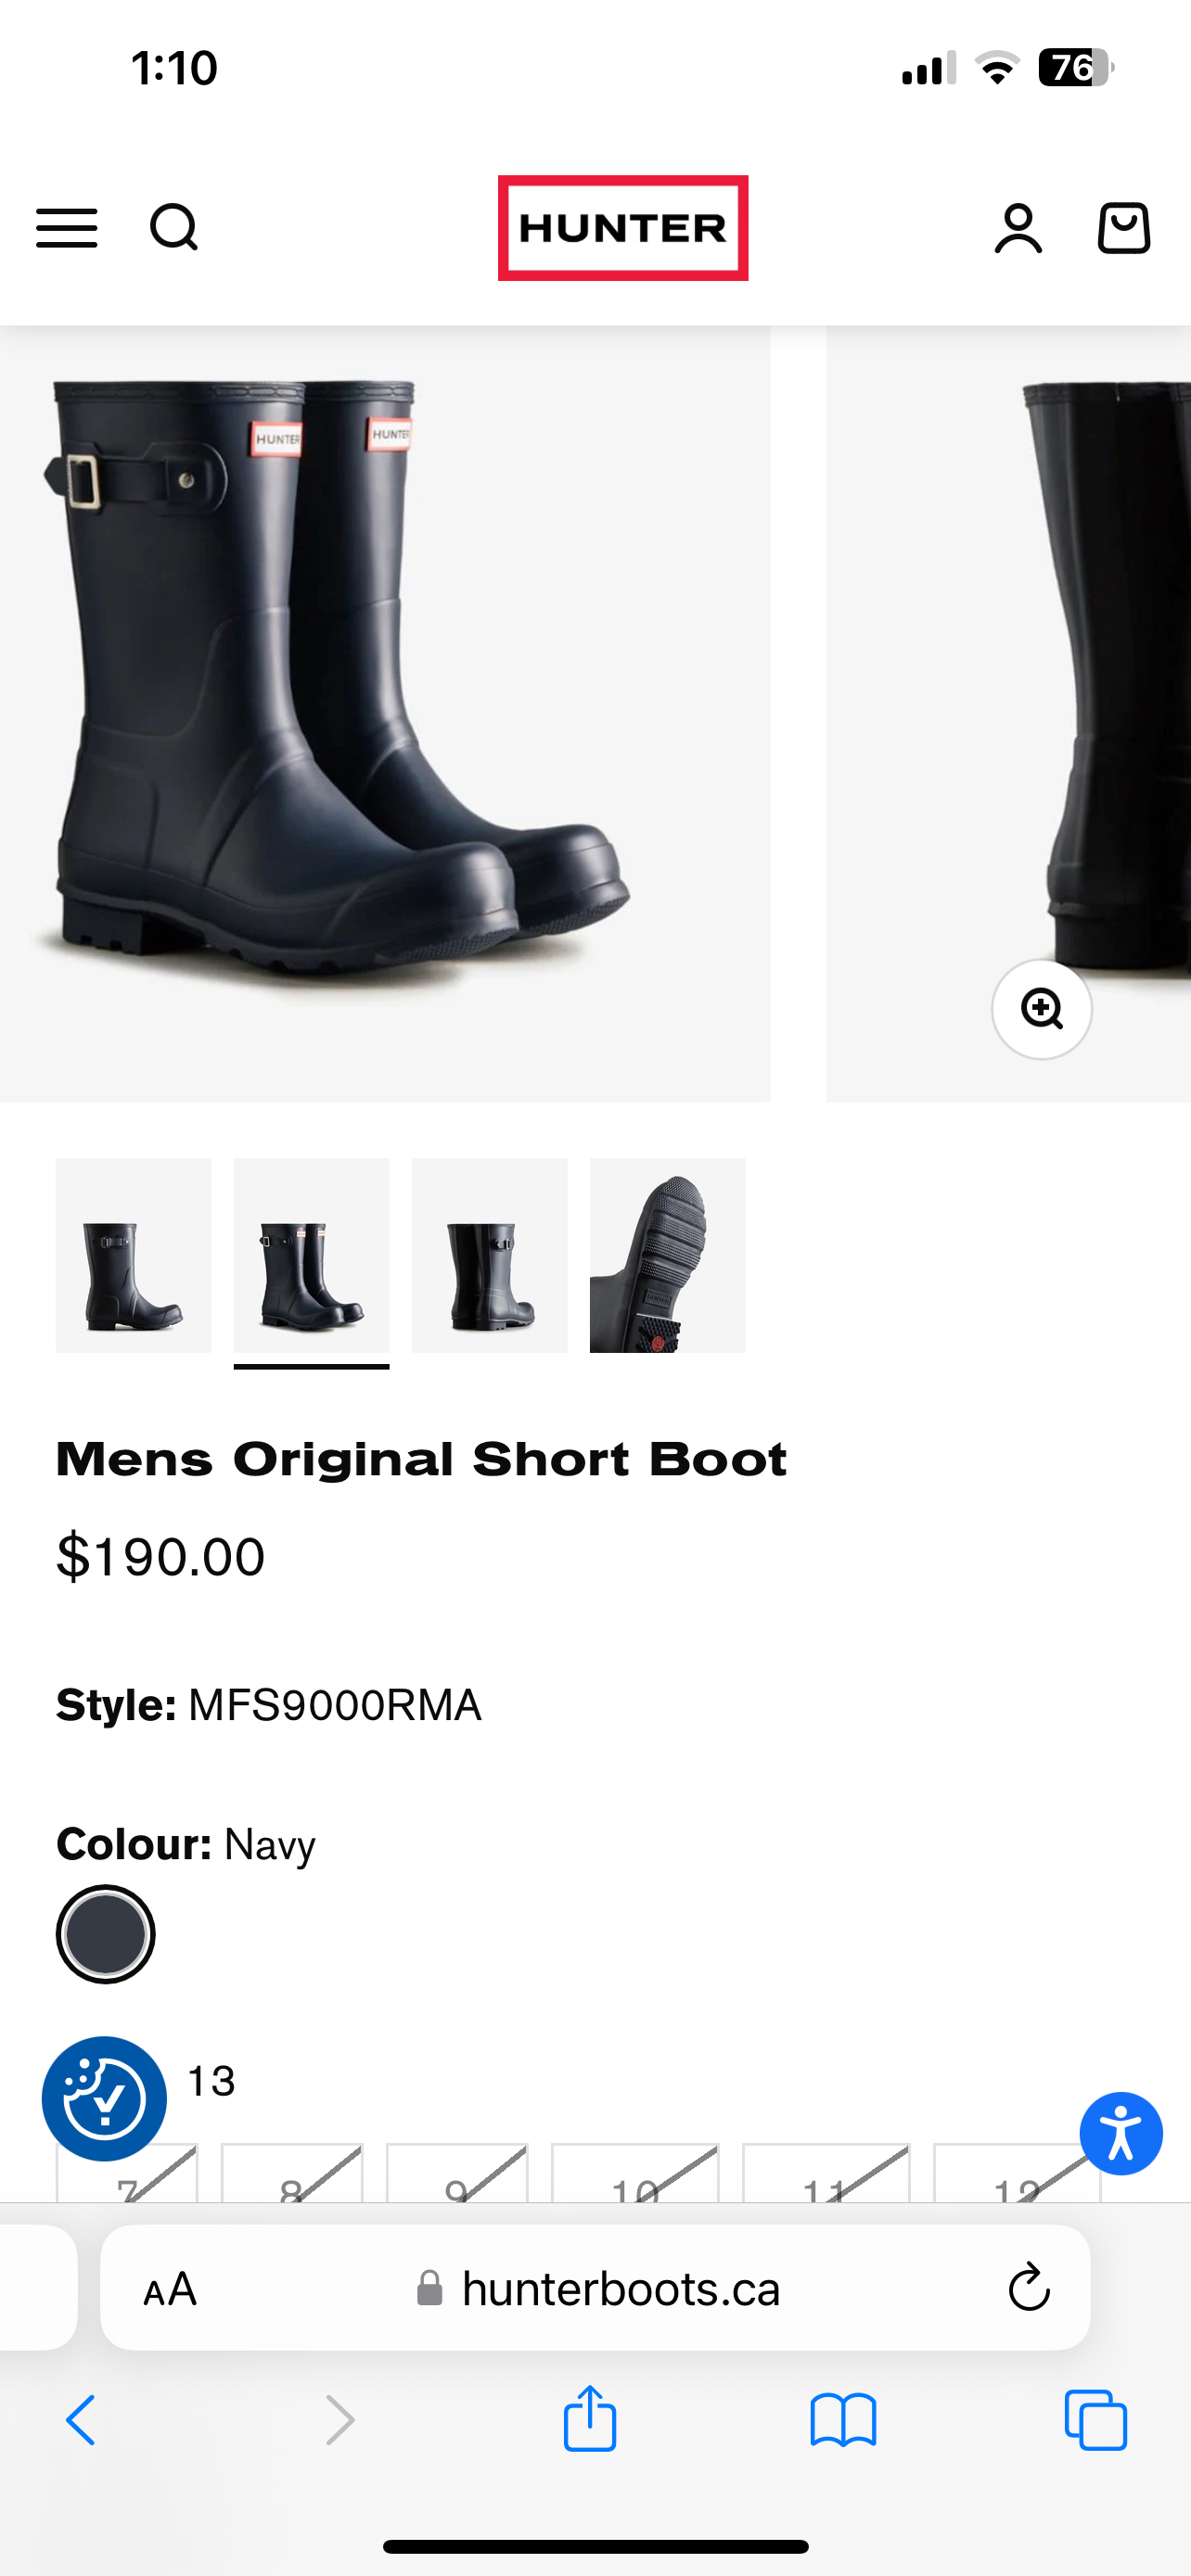This screenshot has width=1191, height=2576.
Task: Open the shopping bag
Action: [x=1122, y=228]
